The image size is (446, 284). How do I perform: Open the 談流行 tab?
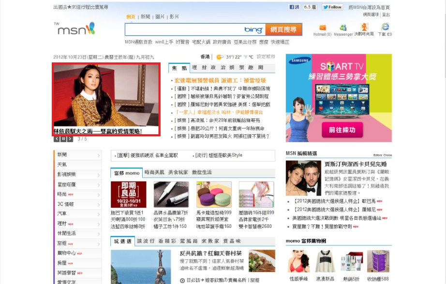pyautogui.click(x=146, y=241)
